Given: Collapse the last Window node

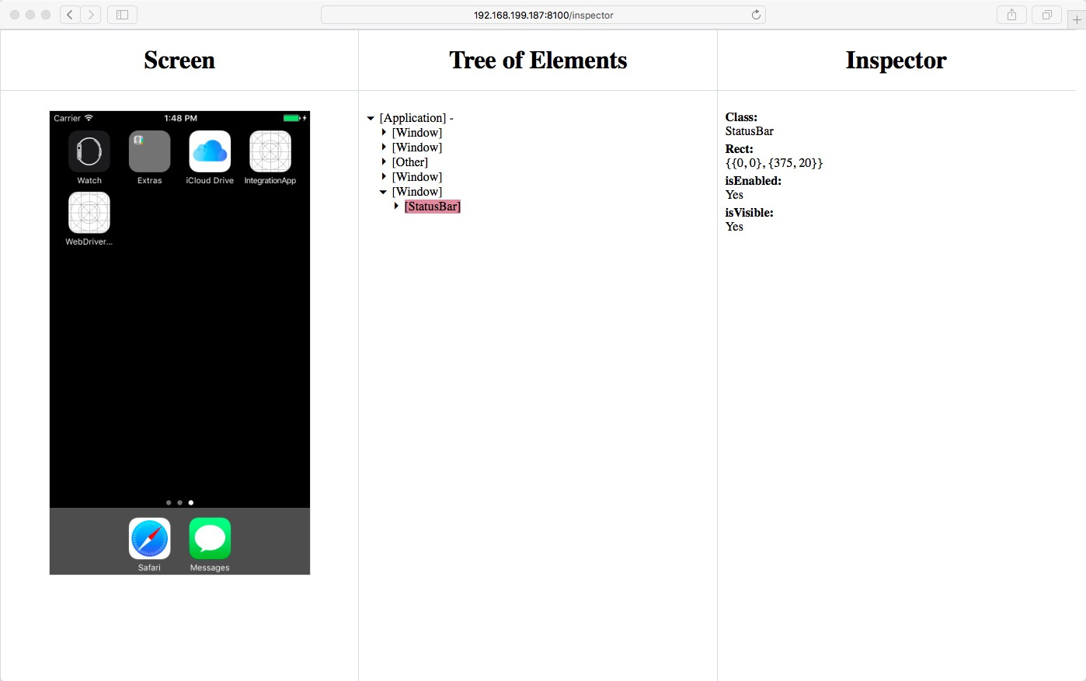Looking at the screenshot, I should coord(383,192).
